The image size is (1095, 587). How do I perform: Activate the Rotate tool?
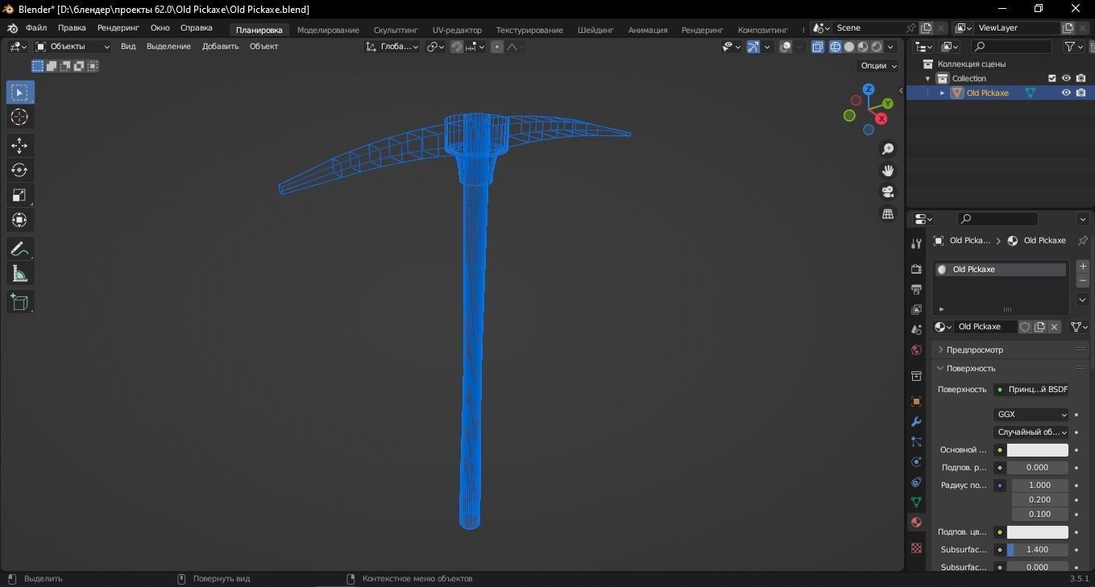(19, 170)
